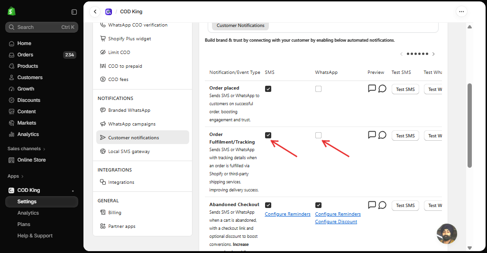Preview WhatsApp message for Order placed
This screenshot has height=253, width=487.
[382, 89]
